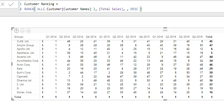Screen dimensions: 224x105
Task: Select the Q4 2015 column header
Action: (x=144, y=37)
